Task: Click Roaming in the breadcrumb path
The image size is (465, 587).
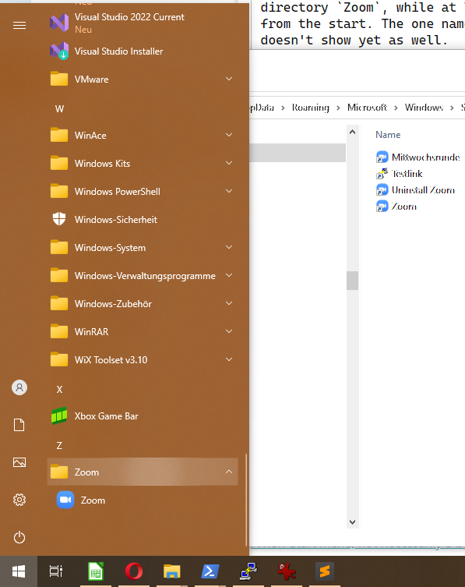Action: pos(311,108)
